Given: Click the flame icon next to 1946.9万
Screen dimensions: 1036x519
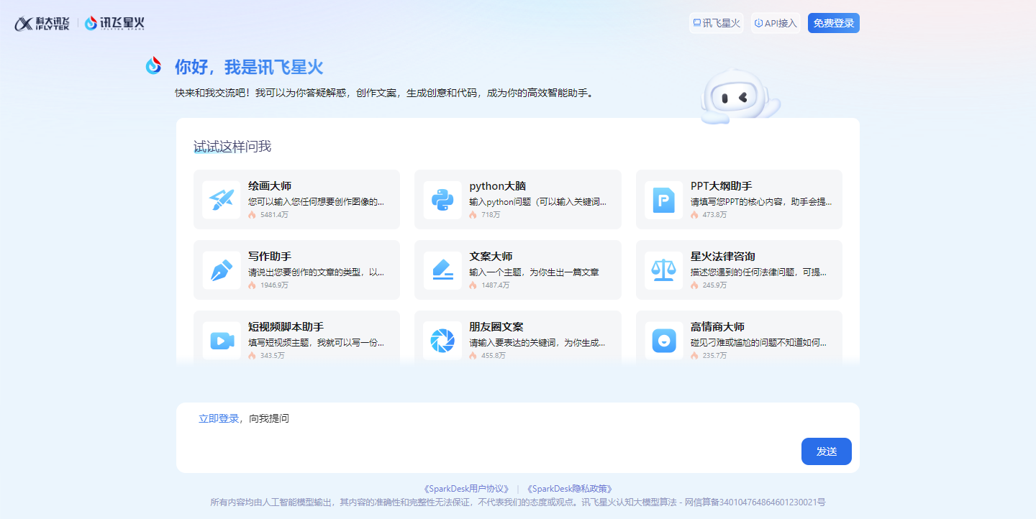Looking at the screenshot, I should [x=252, y=285].
